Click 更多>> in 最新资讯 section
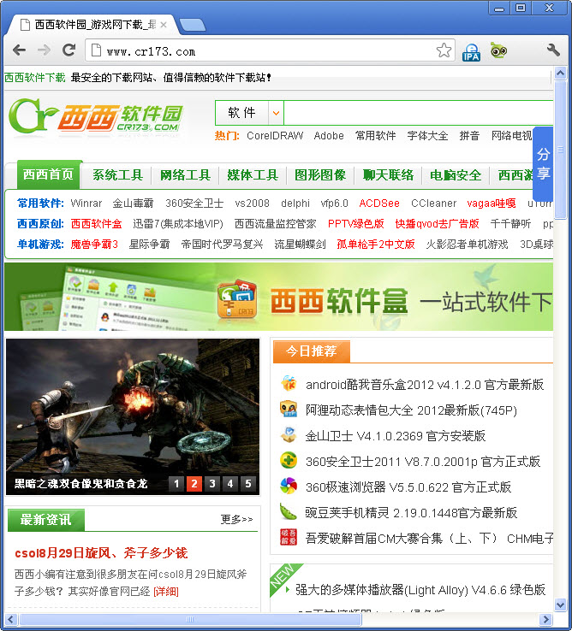The height and width of the screenshot is (631, 572). (x=237, y=520)
